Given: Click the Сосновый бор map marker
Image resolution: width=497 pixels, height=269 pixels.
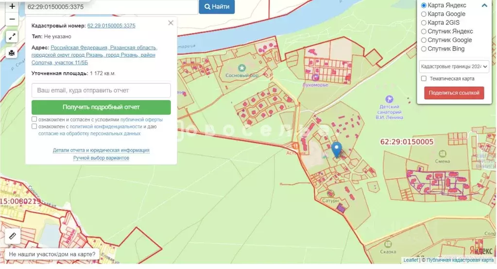Looking at the screenshot, I should (x=242, y=68).
